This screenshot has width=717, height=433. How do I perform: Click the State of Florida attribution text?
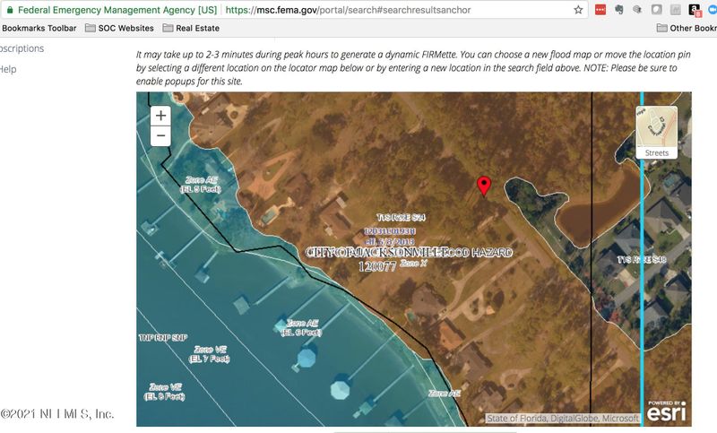pyautogui.click(x=563, y=418)
